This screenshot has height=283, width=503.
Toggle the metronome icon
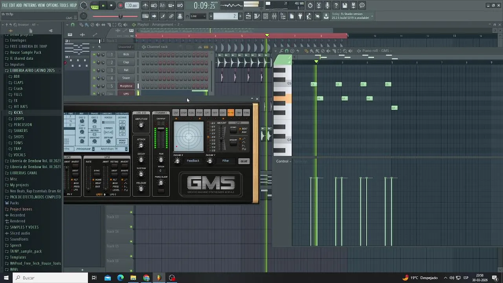tap(145, 6)
